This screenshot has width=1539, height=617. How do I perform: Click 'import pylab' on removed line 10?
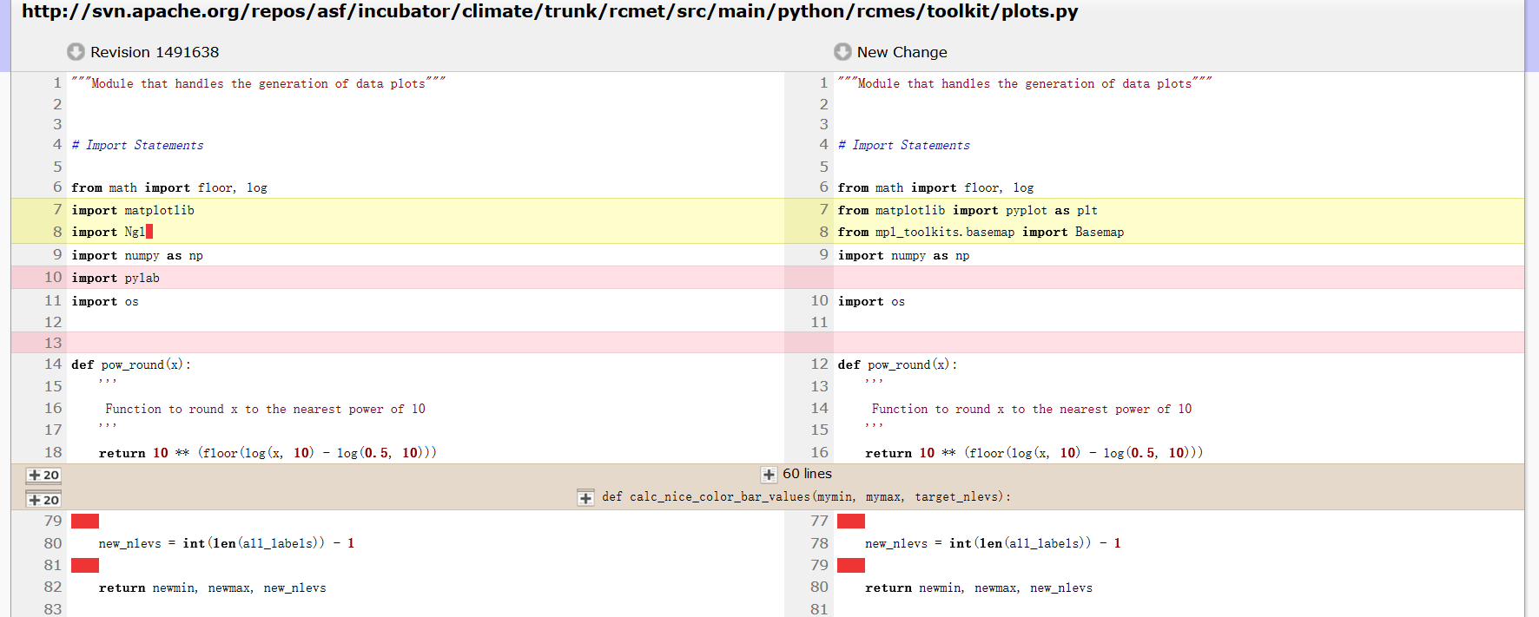point(116,278)
